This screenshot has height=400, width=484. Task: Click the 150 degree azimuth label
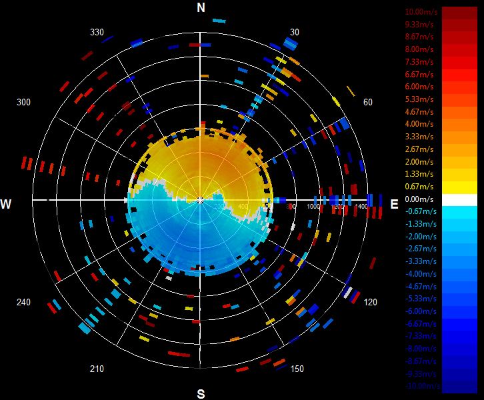pos(297,369)
